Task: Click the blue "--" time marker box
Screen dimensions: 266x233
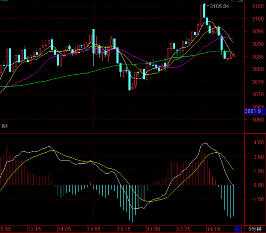Action: 238,229
